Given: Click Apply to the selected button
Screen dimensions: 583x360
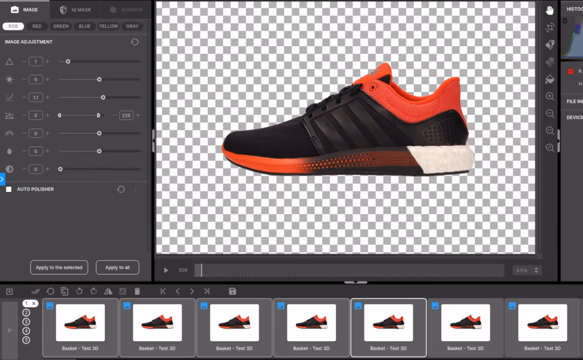Looking at the screenshot, I should pos(59,267).
